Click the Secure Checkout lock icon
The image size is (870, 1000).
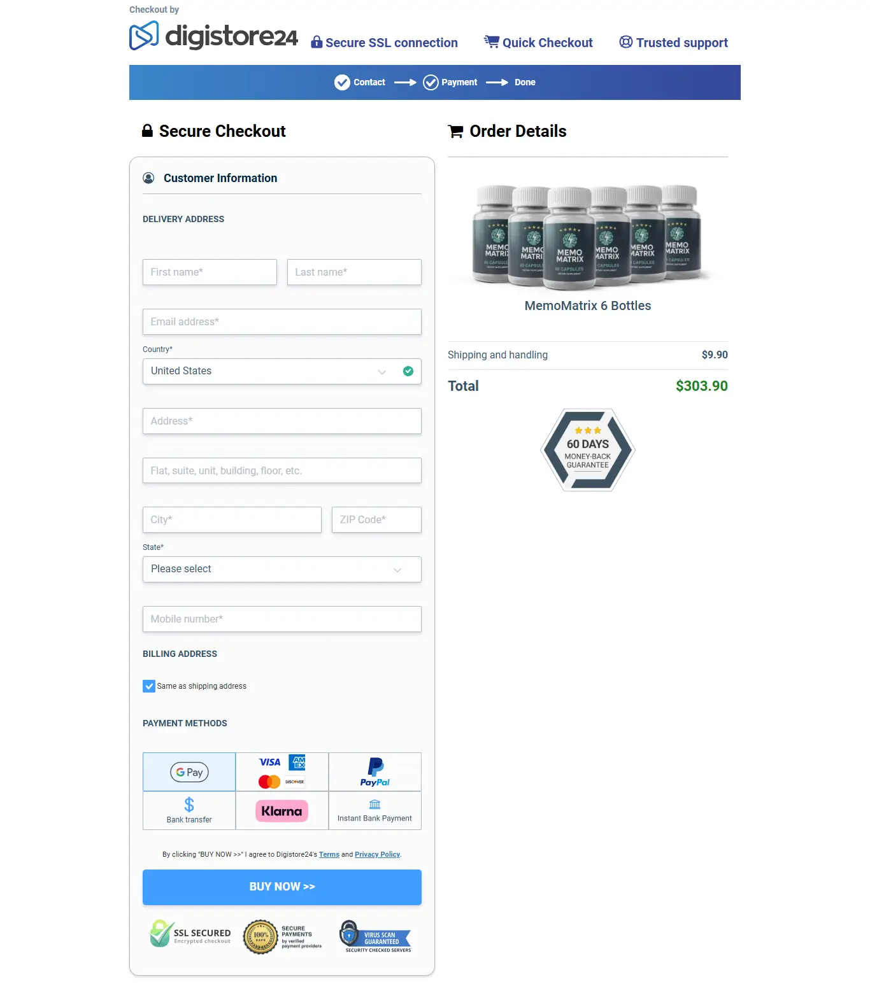click(x=147, y=130)
